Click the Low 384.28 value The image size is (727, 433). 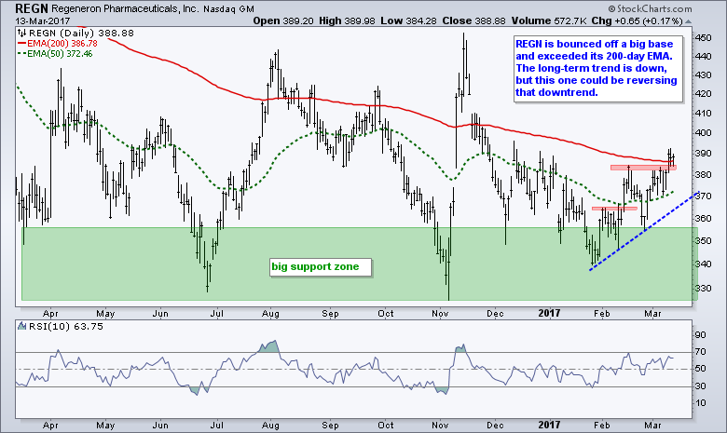[408, 21]
